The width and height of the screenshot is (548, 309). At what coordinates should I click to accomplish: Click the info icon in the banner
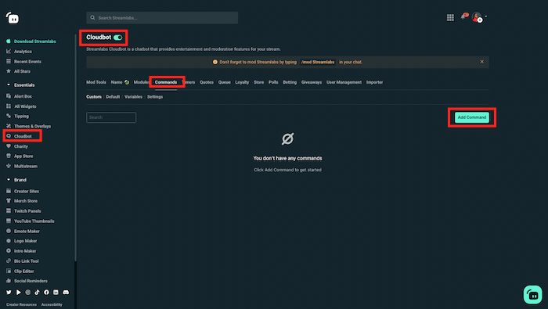tap(215, 62)
